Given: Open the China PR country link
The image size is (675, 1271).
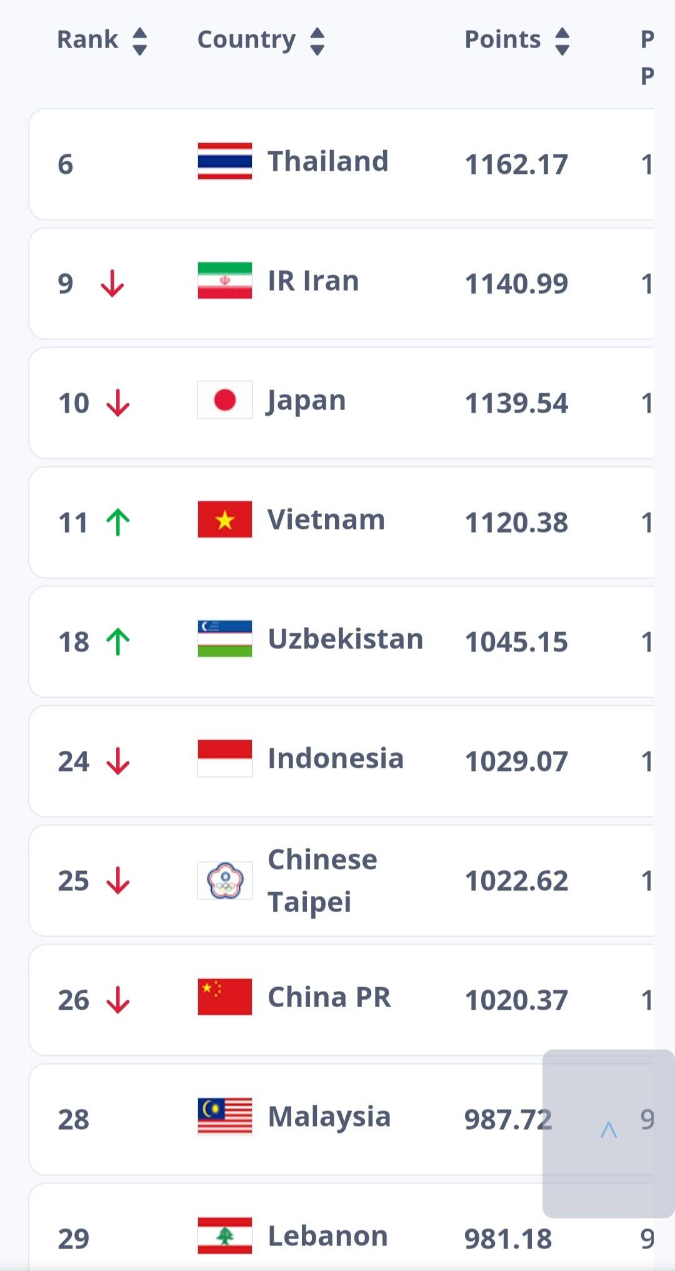Looking at the screenshot, I should (x=329, y=997).
